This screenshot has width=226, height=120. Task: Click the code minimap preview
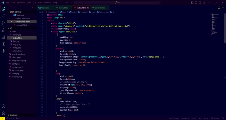click(217, 24)
